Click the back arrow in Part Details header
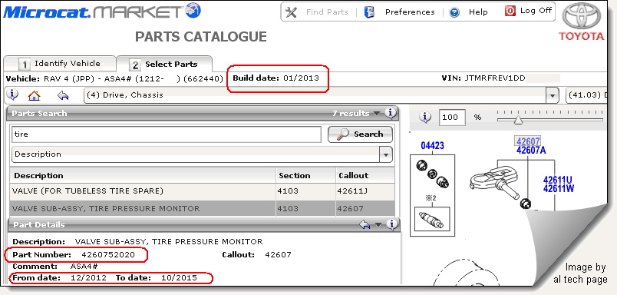This screenshot has width=617, height=295. point(365,225)
